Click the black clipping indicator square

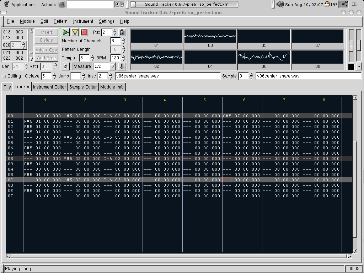(x=351, y=66)
